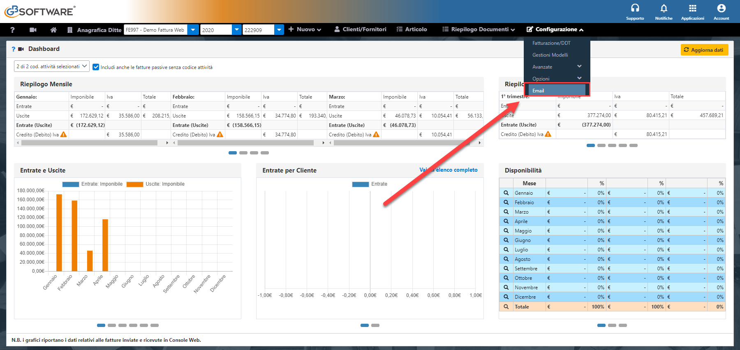The image size is (740, 350).
Task: Click magnifier icon for Ottobre row
Action: [506, 278]
